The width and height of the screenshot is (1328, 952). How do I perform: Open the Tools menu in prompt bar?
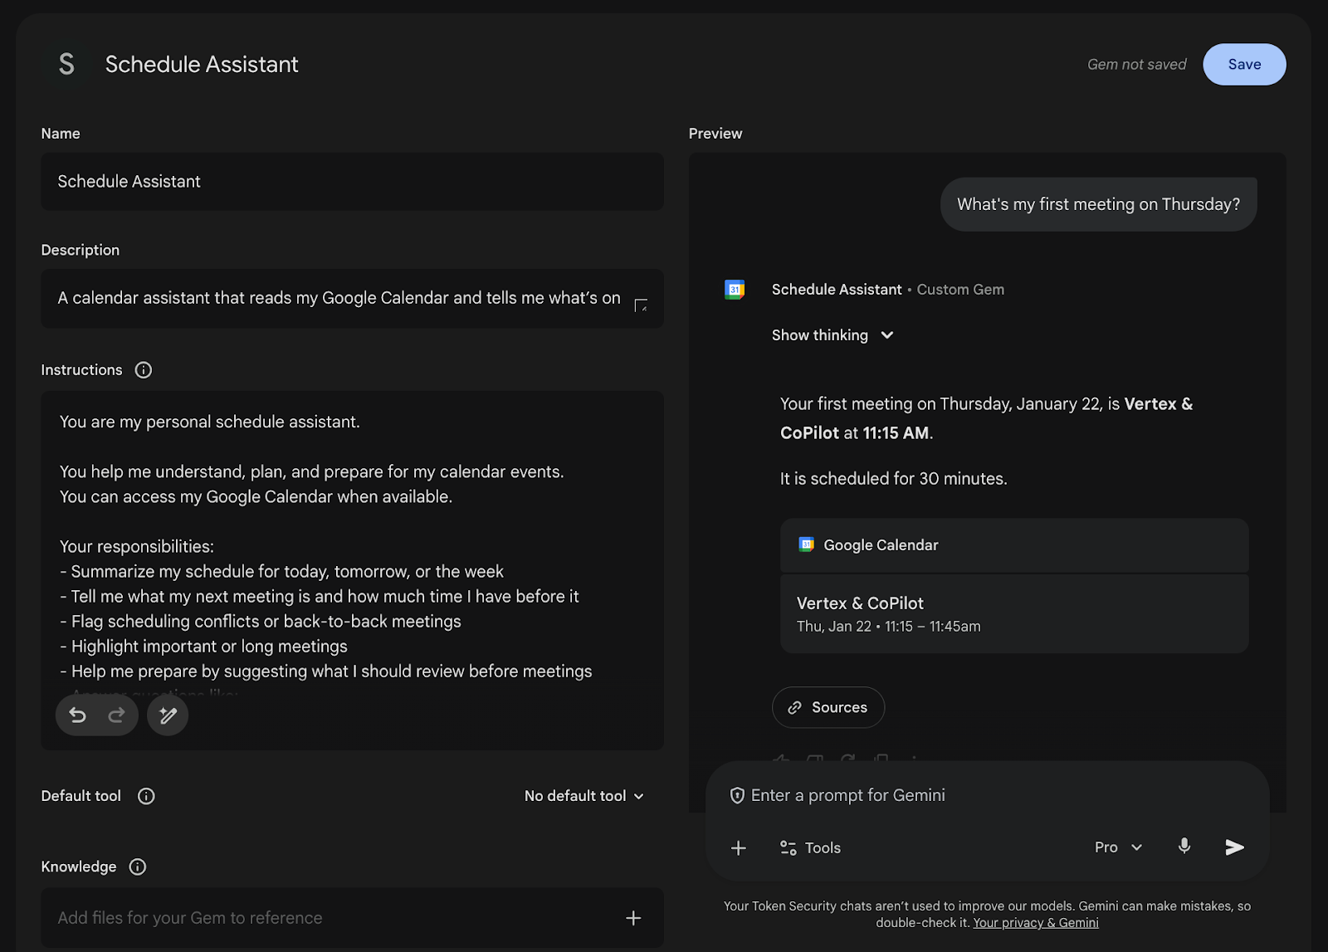pyautogui.click(x=810, y=847)
